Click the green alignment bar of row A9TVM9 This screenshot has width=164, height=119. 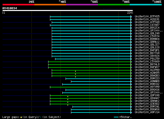[x=90, y=87]
